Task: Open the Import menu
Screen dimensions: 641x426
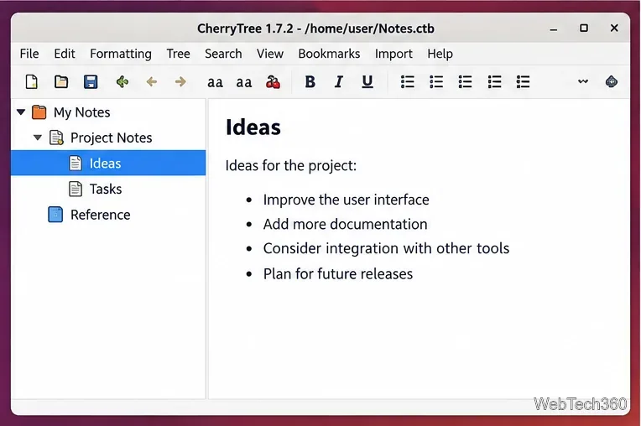Action: coord(393,54)
